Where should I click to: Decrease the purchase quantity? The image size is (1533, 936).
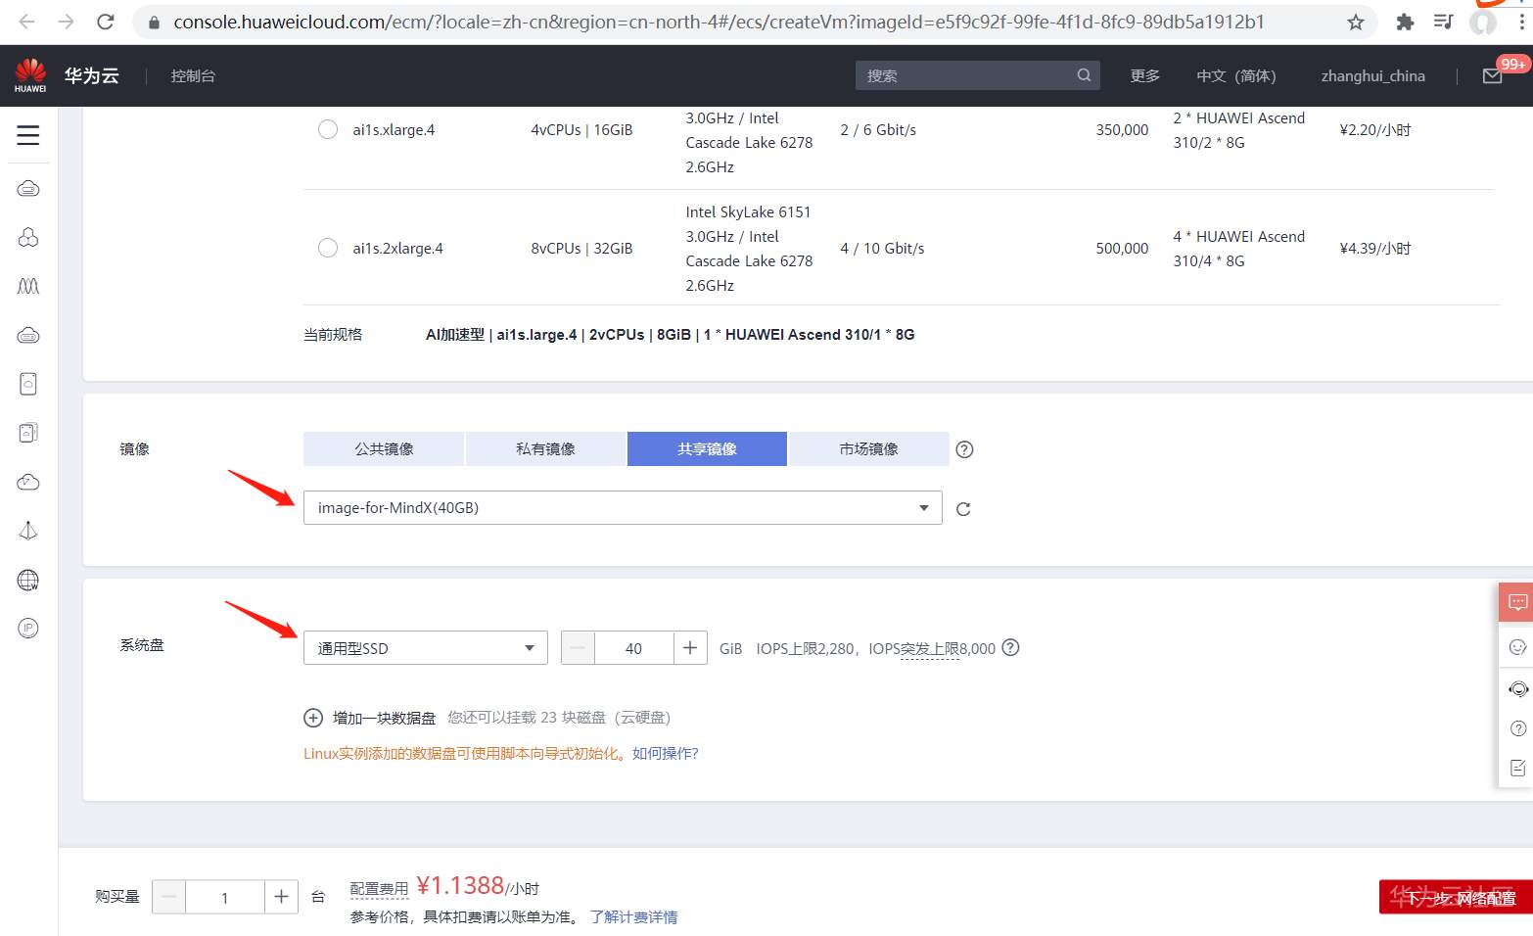coord(169,897)
